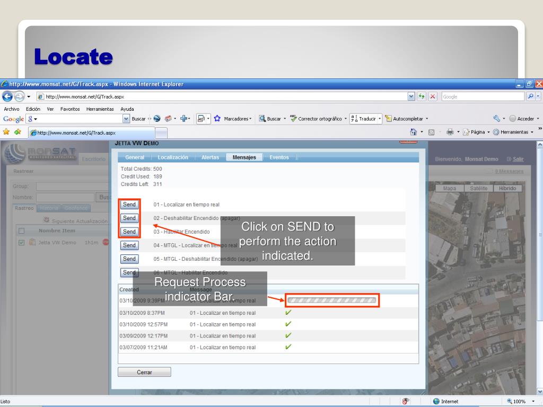Click the Stop loading red X icon

point(433,96)
